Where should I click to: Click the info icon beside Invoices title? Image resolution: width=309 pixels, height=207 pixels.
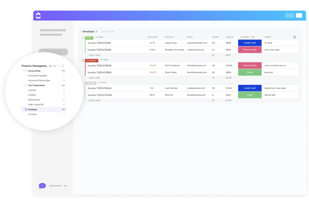tap(96, 32)
